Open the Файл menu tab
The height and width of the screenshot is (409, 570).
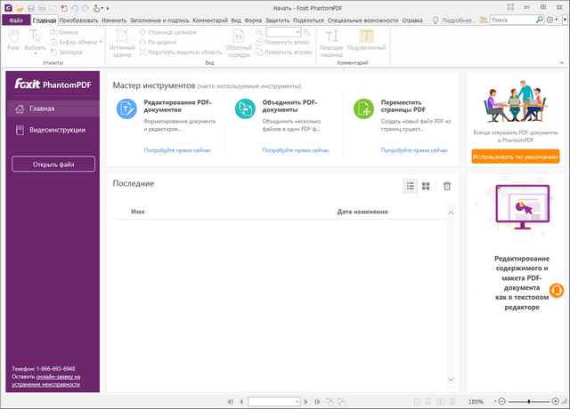point(16,19)
